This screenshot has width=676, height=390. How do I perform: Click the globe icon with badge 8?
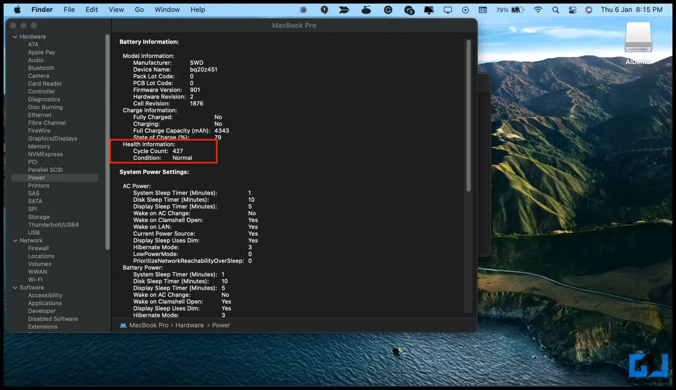point(409,10)
